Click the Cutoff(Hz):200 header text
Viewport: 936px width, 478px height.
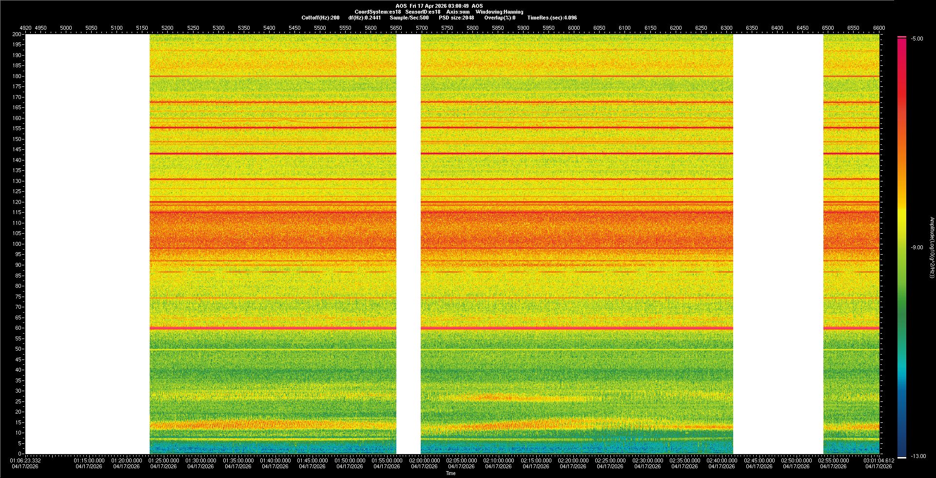[x=320, y=18]
